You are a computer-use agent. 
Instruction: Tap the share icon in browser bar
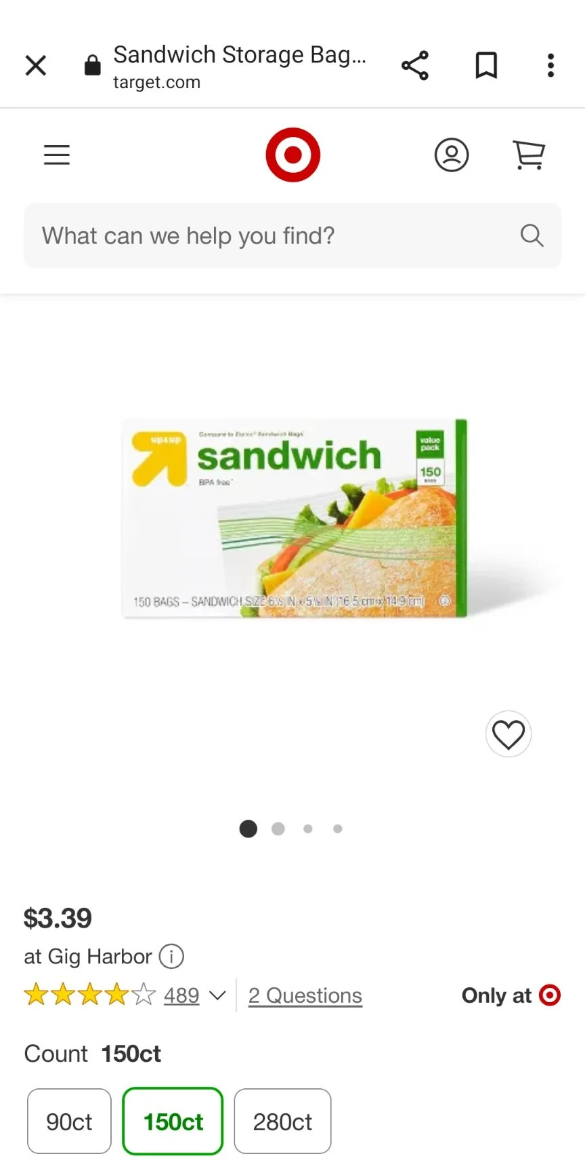[x=415, y=66]
